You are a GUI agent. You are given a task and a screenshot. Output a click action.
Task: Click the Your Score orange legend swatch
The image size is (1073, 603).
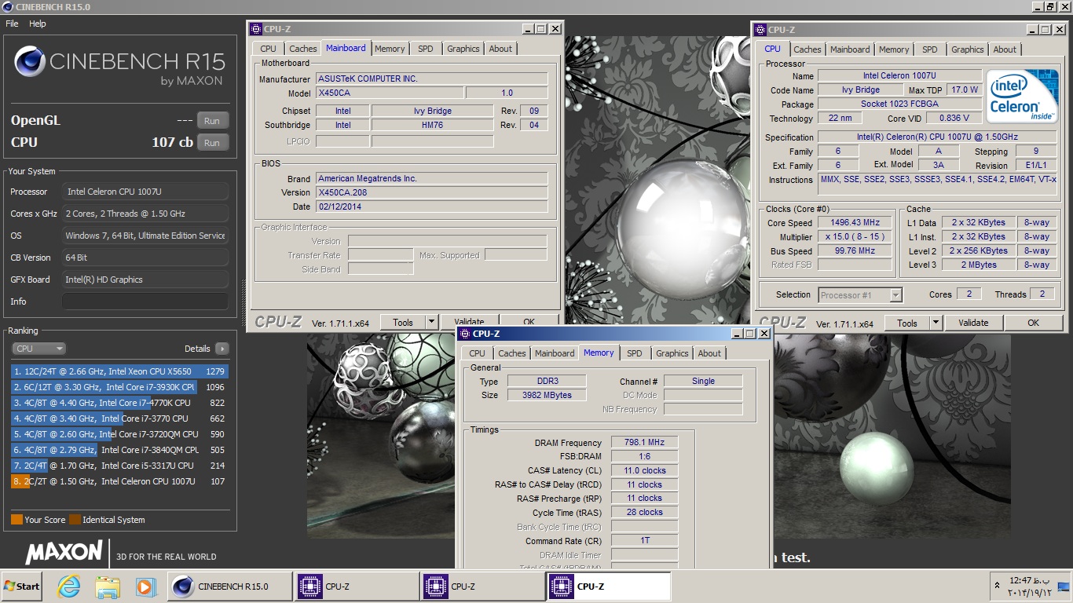pos(16,520)
